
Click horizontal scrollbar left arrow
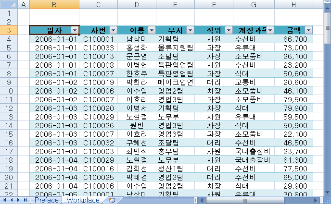[x=202, y=200]
